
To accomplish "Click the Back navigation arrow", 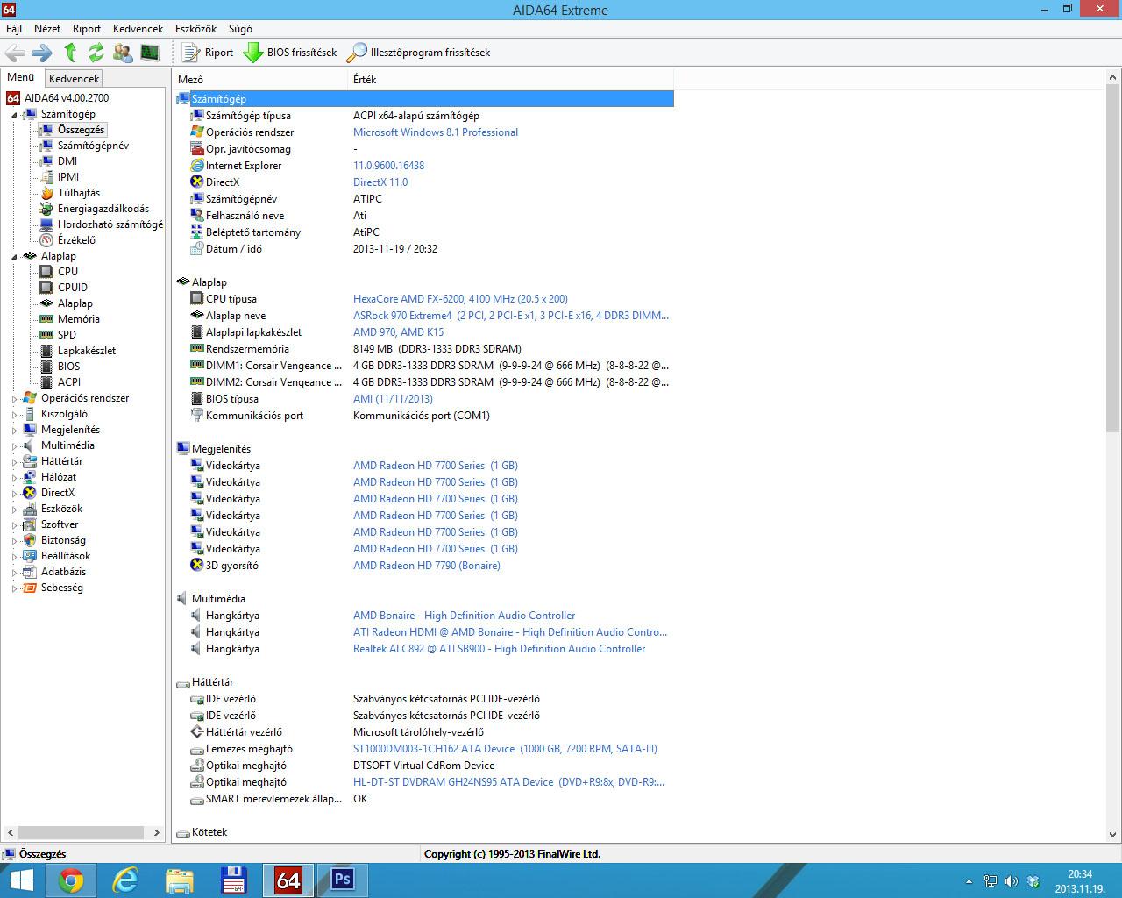I will [15, 53].
